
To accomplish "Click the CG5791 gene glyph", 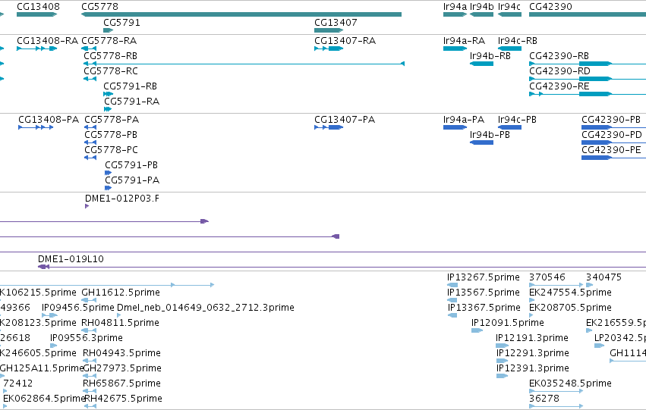I will pos(109,30).
